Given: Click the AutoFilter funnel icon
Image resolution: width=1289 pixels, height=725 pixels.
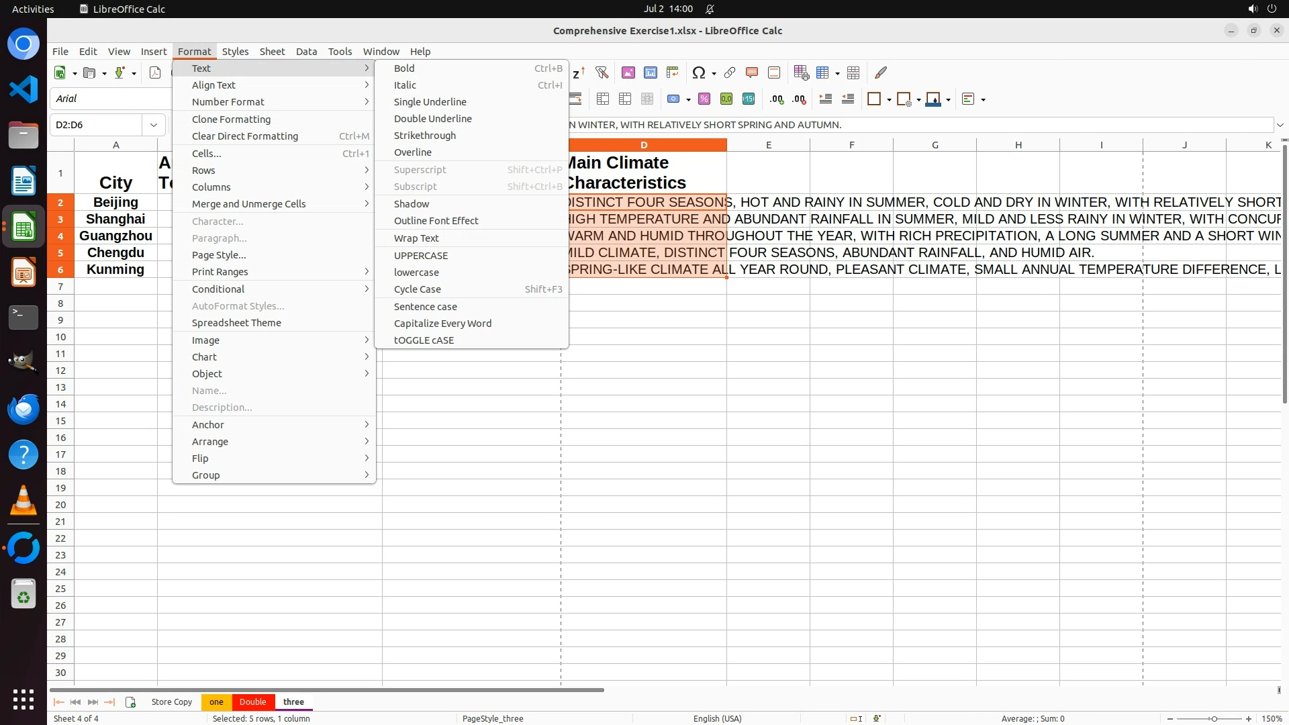Looking at the screenshot, I should coord(602,72).
